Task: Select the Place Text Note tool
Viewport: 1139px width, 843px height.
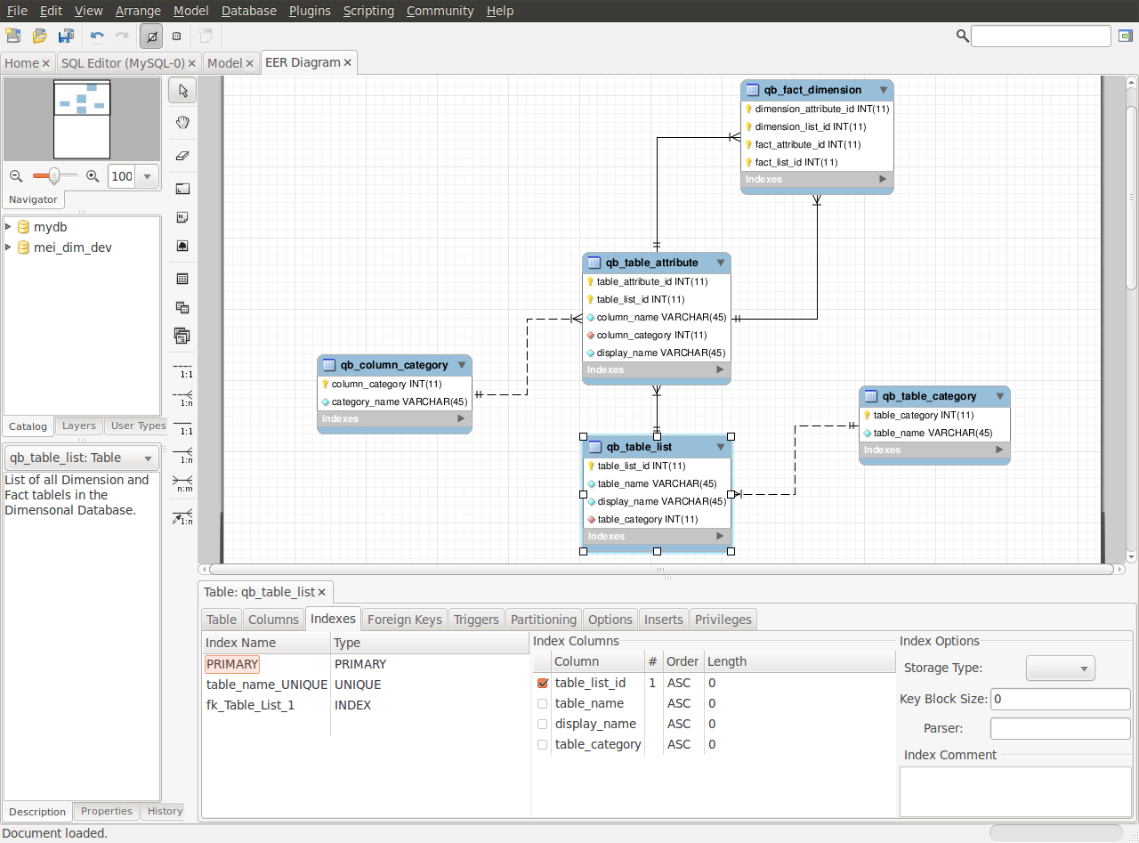Action: pos(182,216)
